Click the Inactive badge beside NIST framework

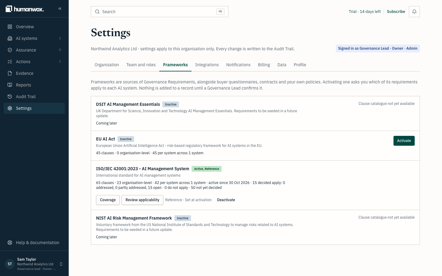[183, 218]
